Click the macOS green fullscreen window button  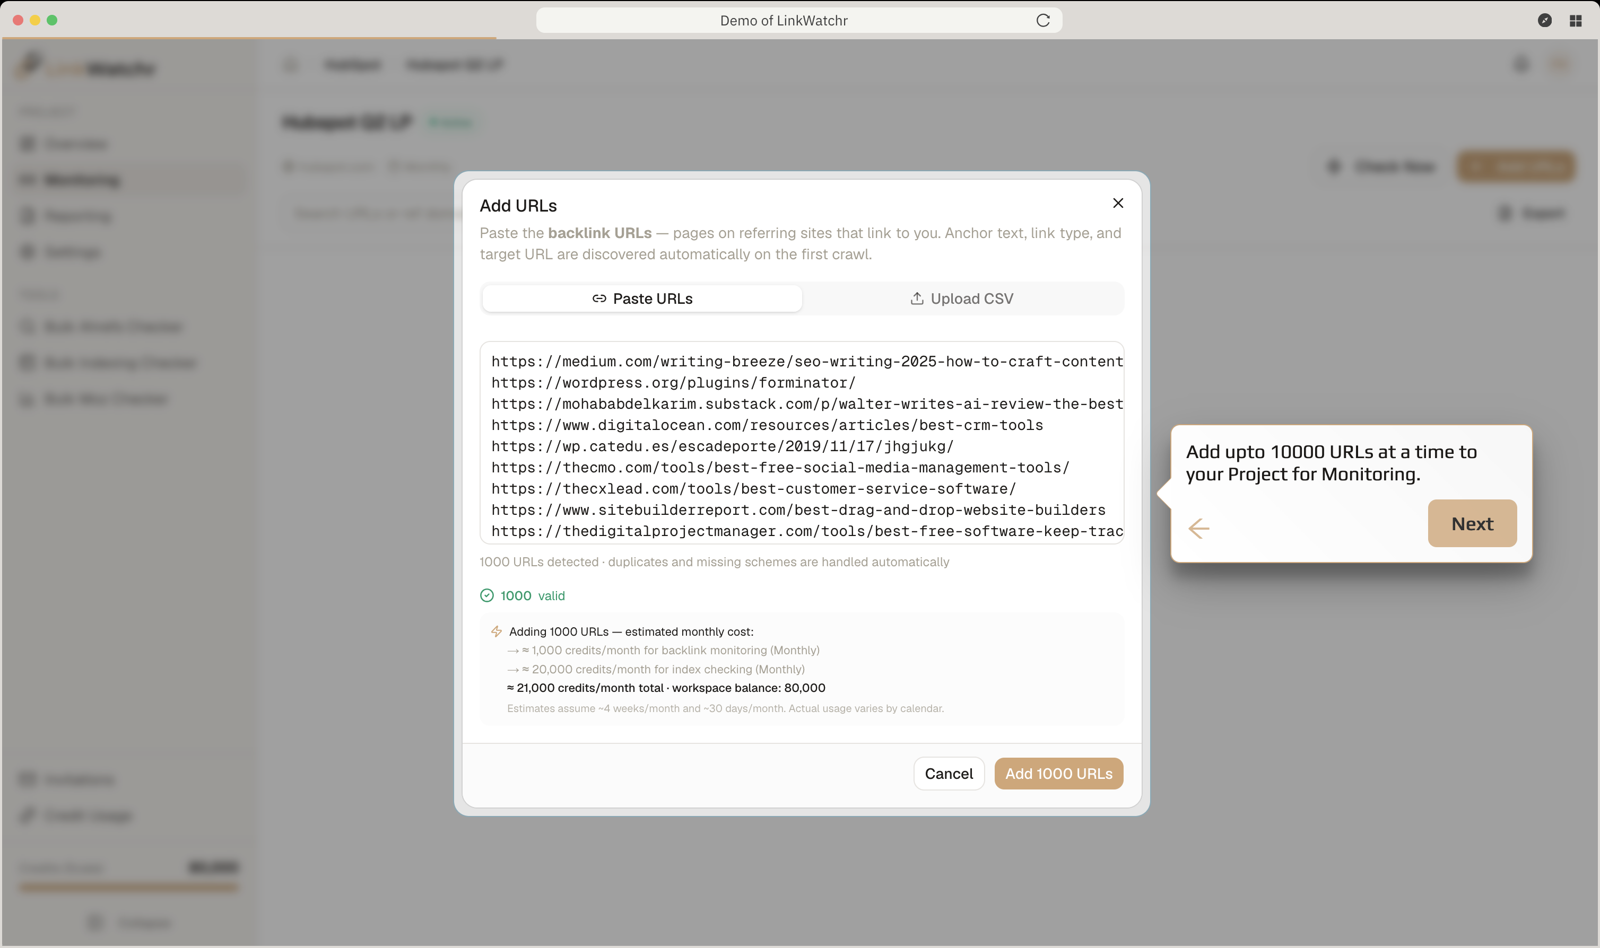(x=53, y=21)
